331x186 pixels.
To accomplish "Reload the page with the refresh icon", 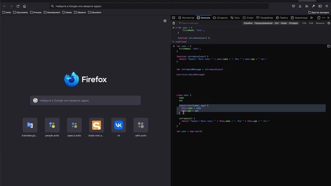I will [18, 6].
